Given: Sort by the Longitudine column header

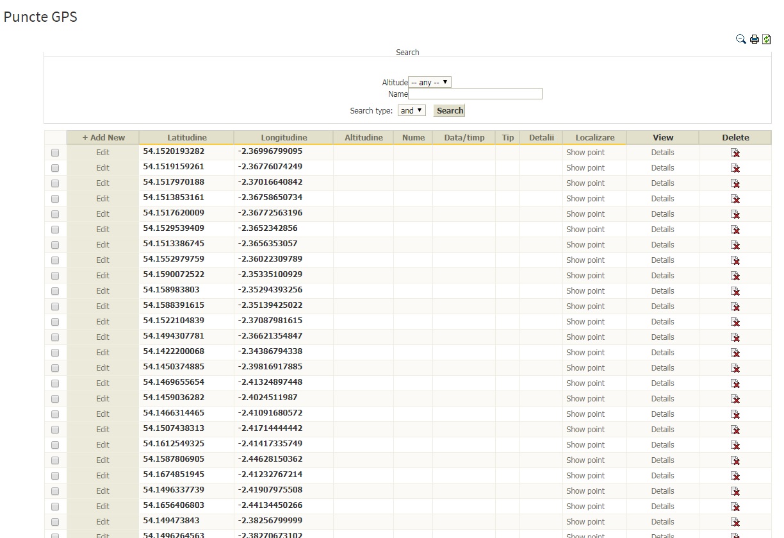Looking at the screenshot, I should click(284, 137).
